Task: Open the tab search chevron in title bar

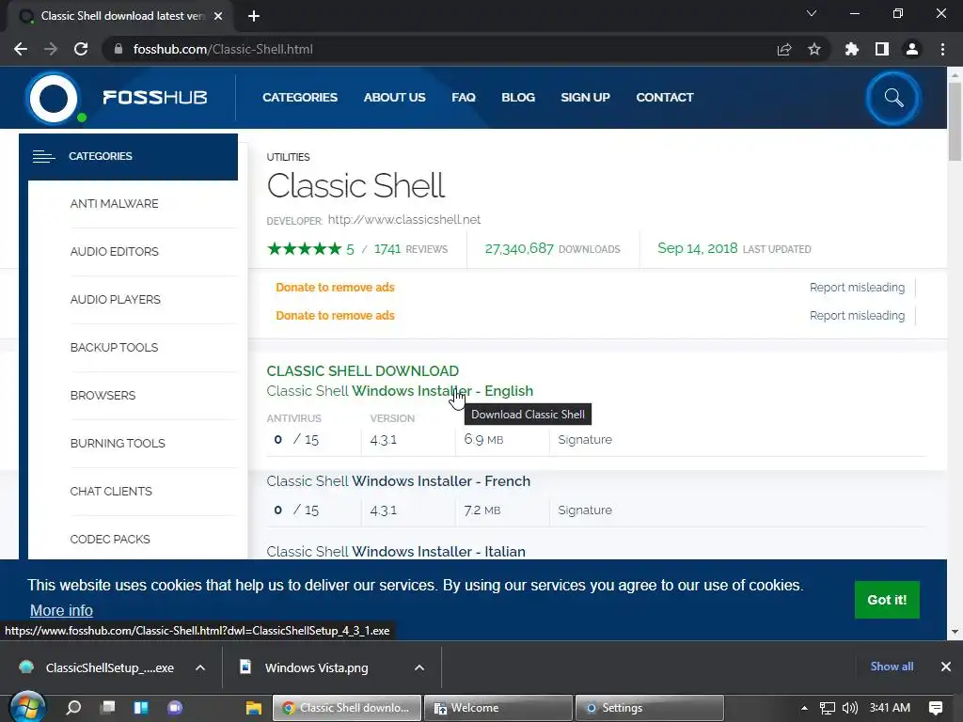Action: [x=812, y=13]
